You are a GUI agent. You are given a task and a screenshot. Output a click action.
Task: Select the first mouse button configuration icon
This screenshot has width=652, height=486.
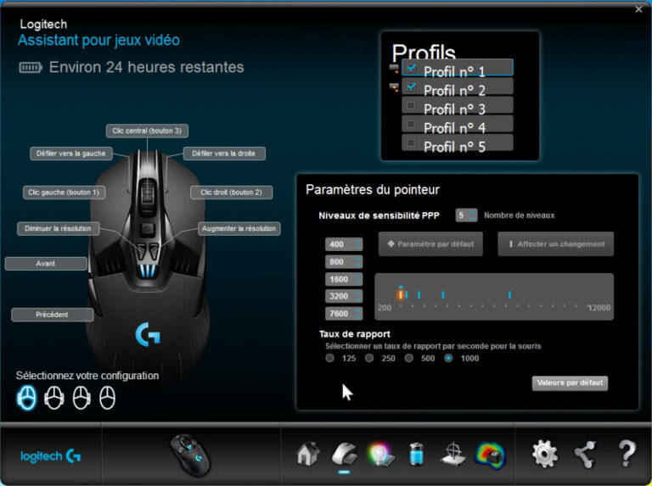[x=26, y=398]
